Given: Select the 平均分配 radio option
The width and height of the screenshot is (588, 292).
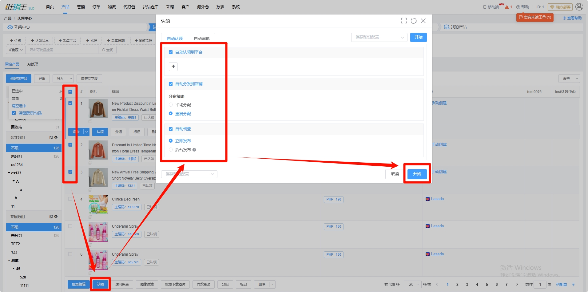Looking at the screenshot, I should (171, 105).
